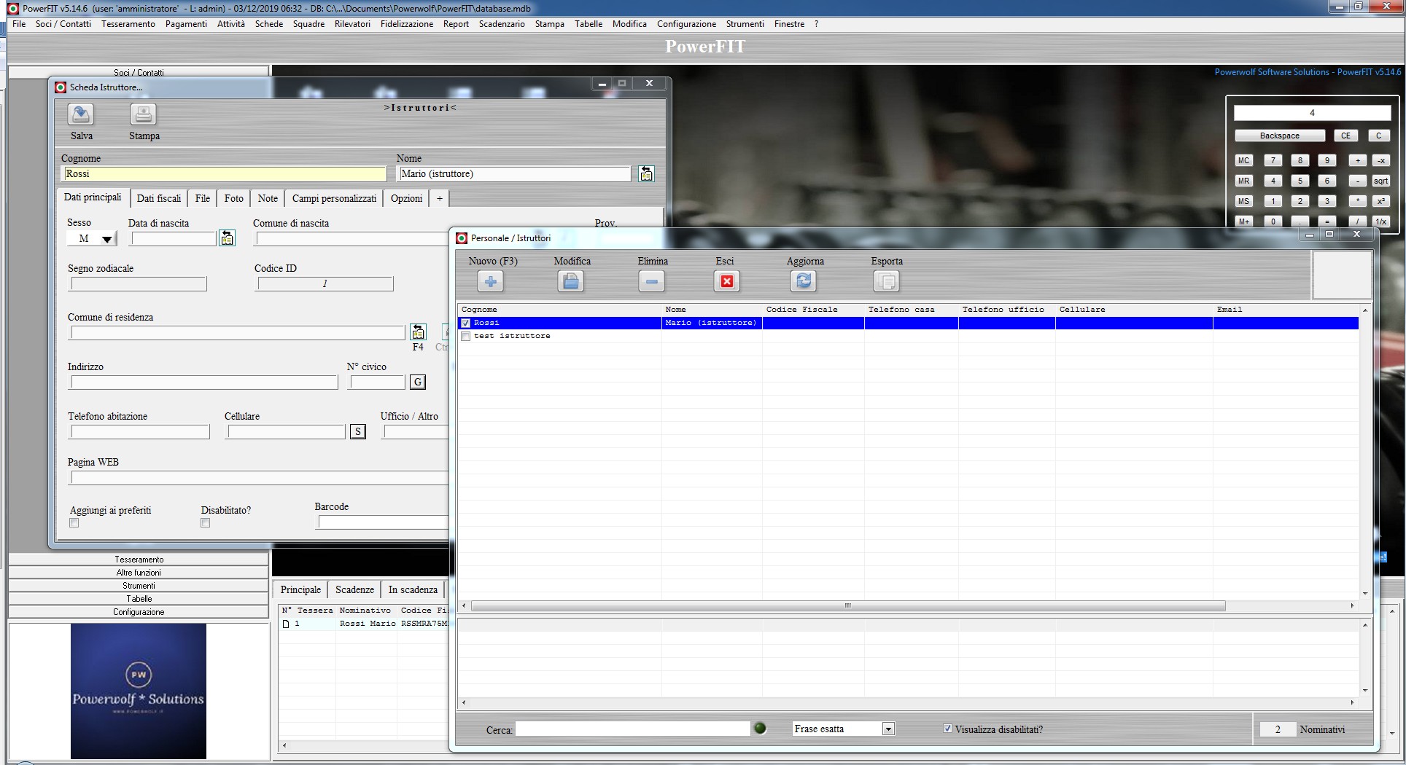Image resolution: width=1406 pixels, height=765 pixels.
Task: Open the Opzioni tab
Action: coord(406,198)
